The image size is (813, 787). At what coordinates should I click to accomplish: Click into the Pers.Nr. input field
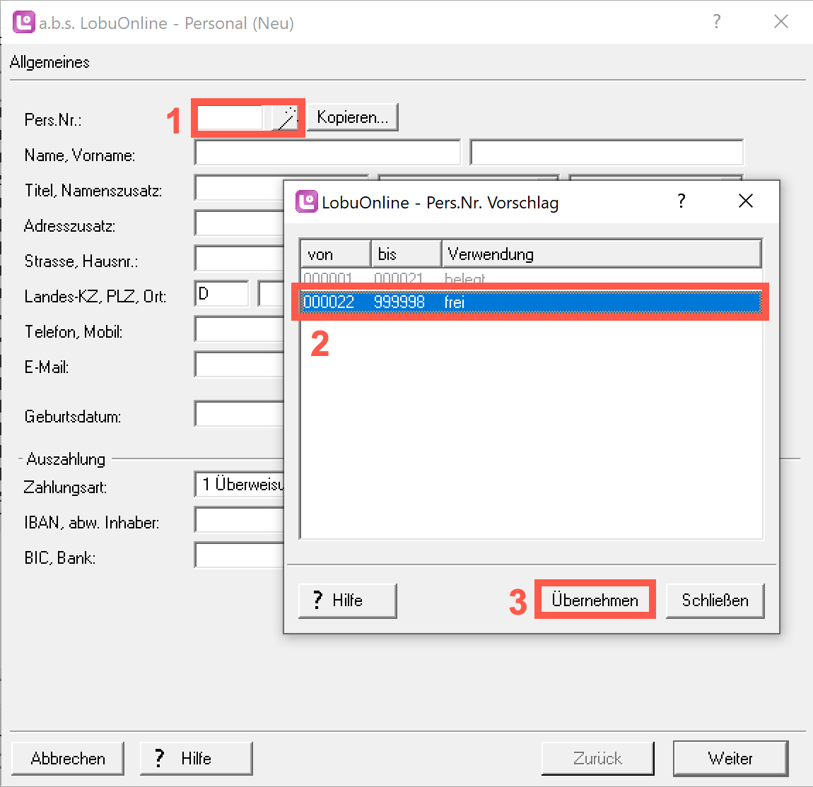pyautogui.click(x=230, y=118)
